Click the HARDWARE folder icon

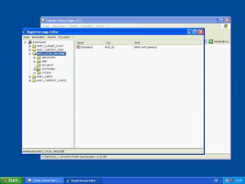pyautogui.click(x=39, y=57)
